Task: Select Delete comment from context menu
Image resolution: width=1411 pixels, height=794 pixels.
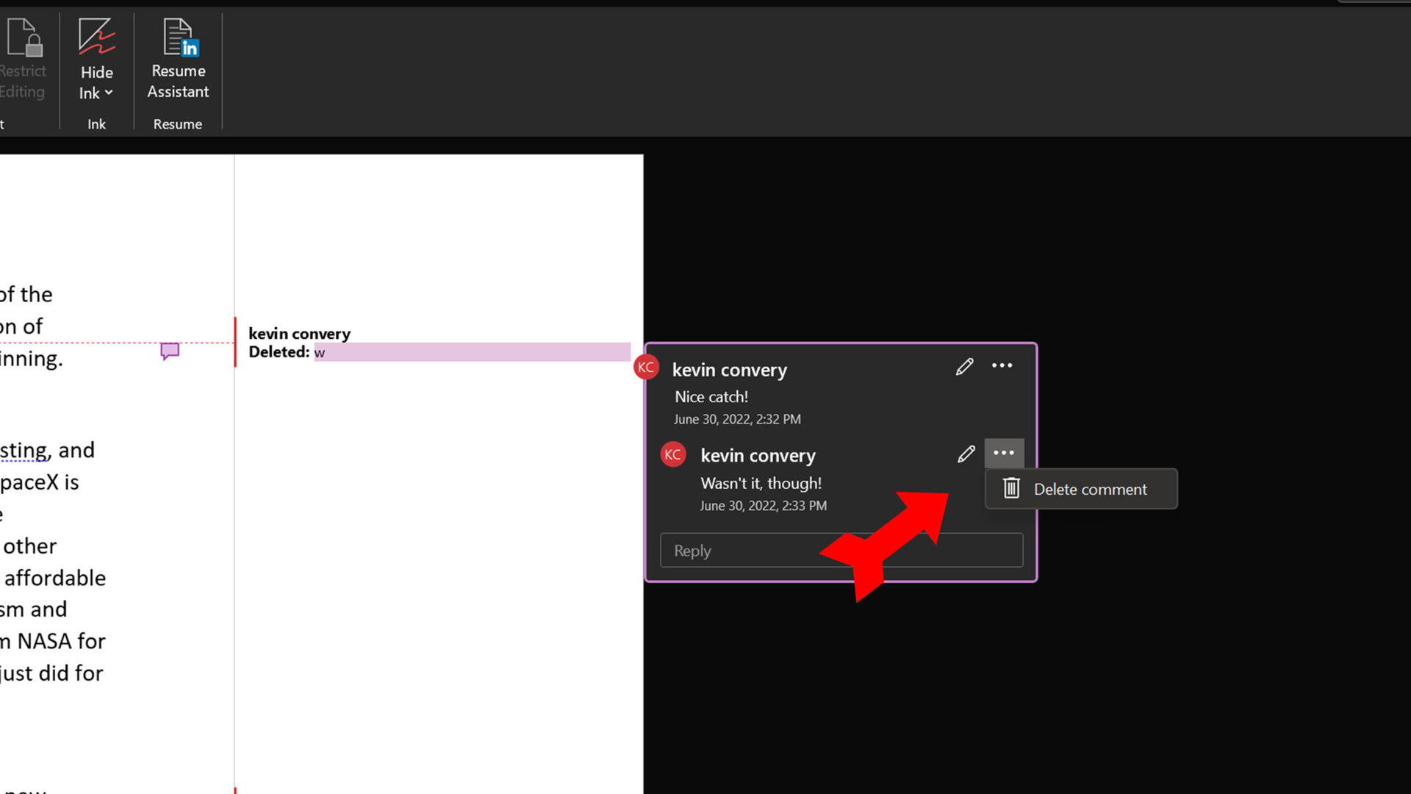Action: (1091, 490)
